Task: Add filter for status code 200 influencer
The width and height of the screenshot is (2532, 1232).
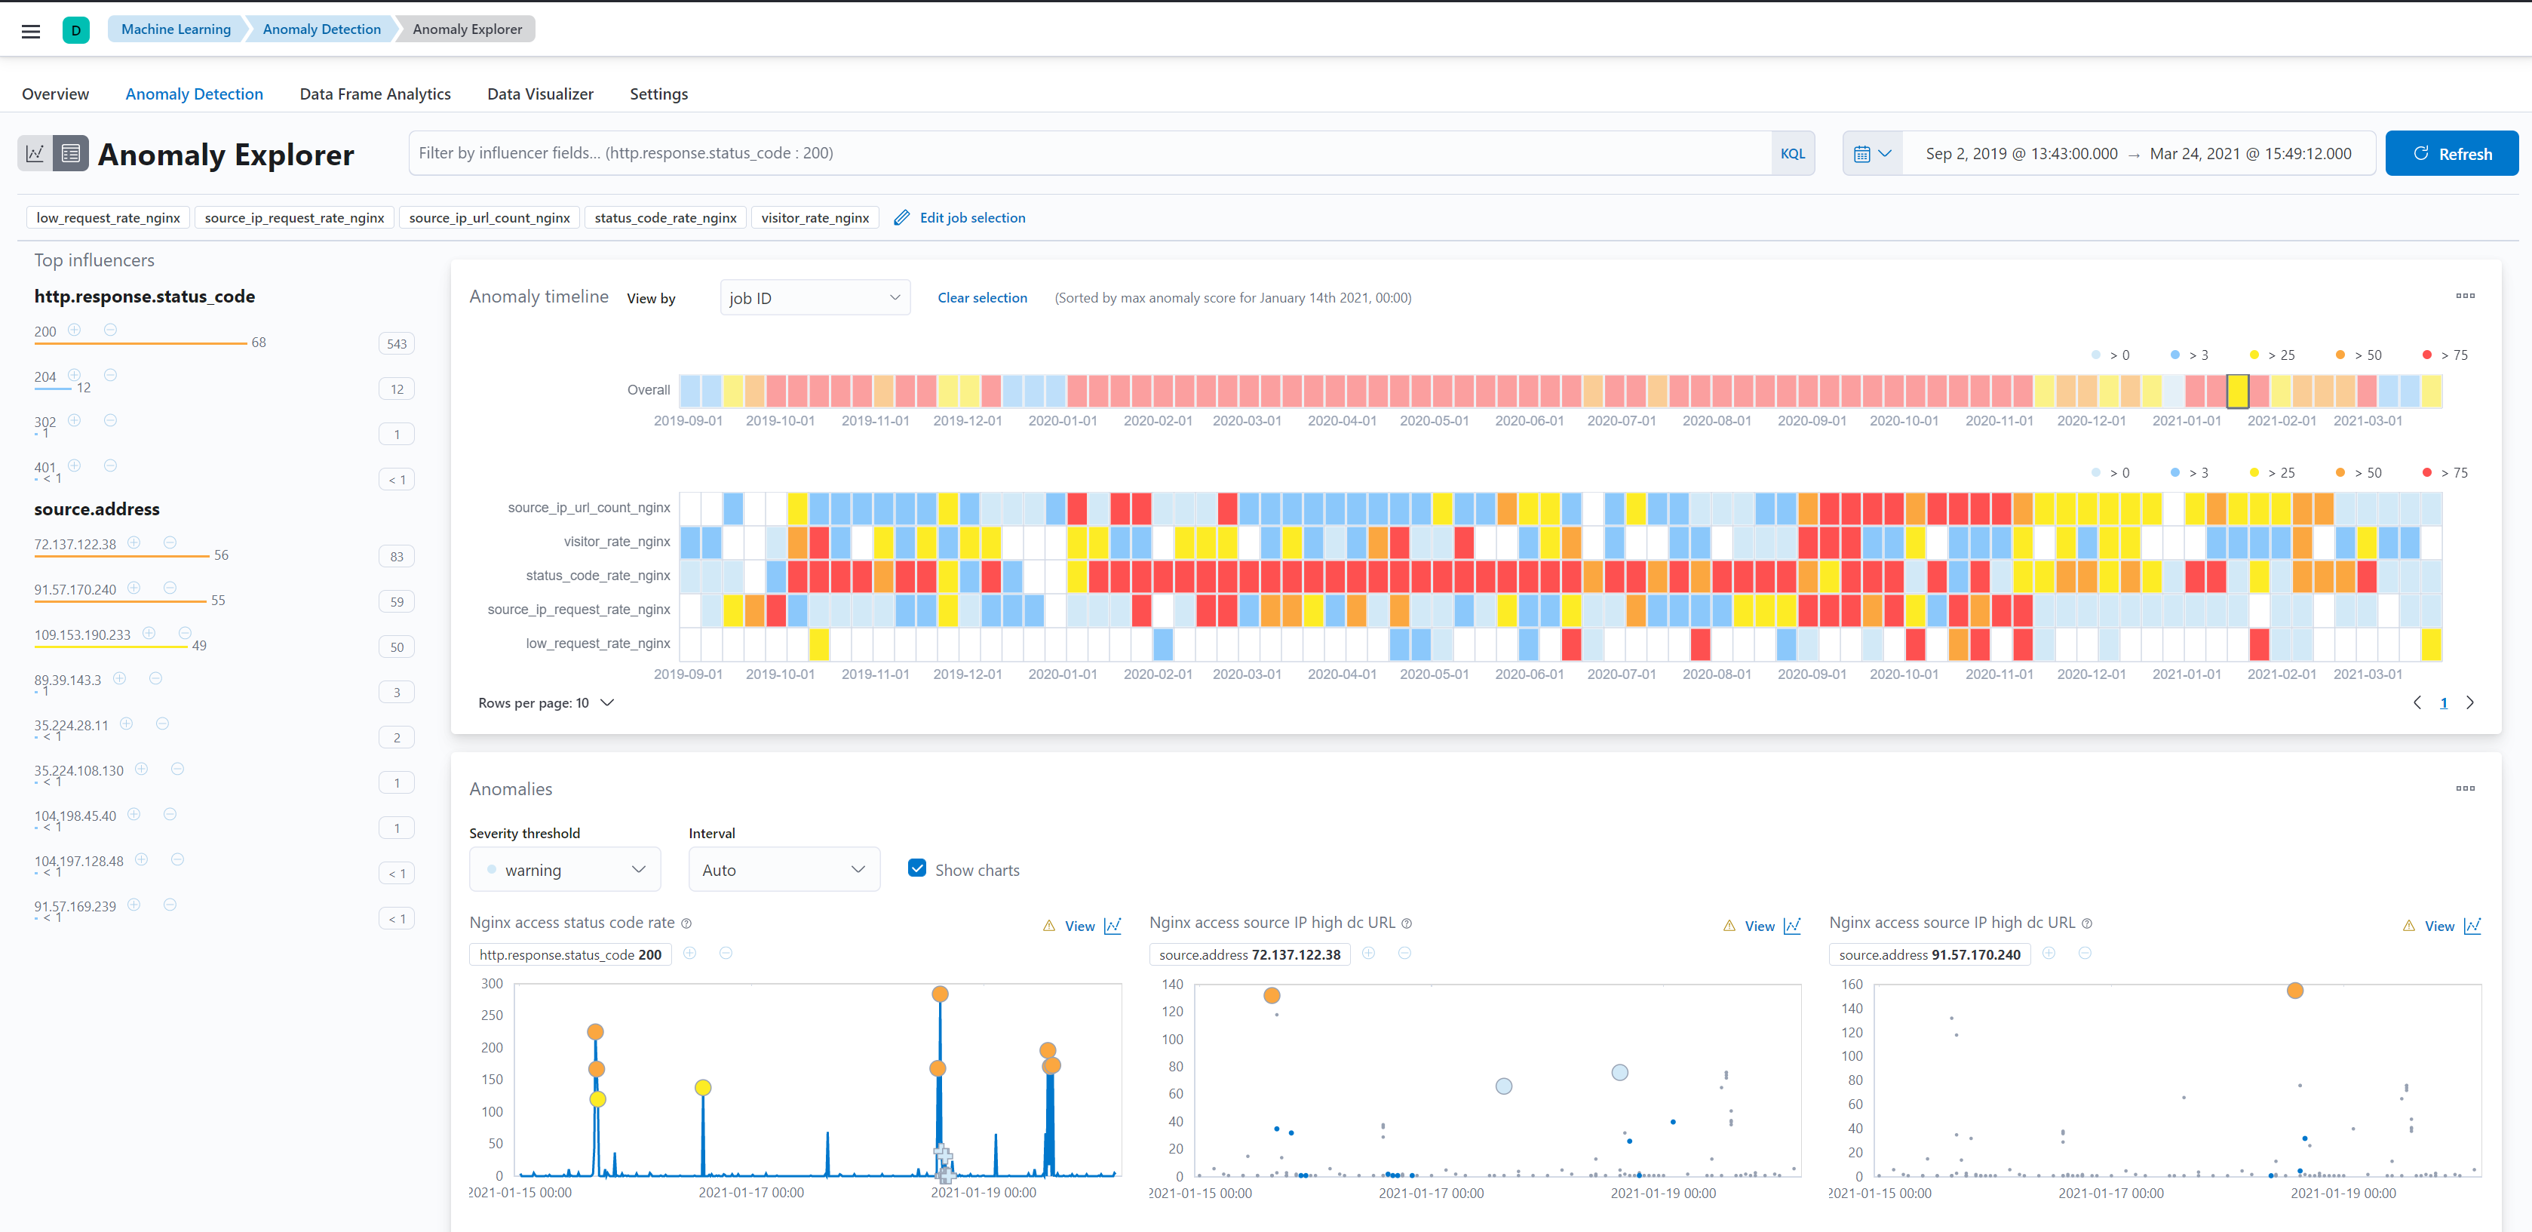Action: pos(75,330)
